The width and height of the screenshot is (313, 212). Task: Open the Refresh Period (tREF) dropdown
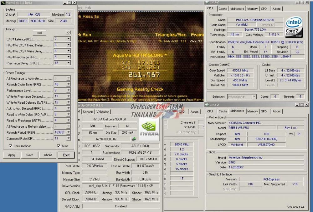[x=69, y=132]
